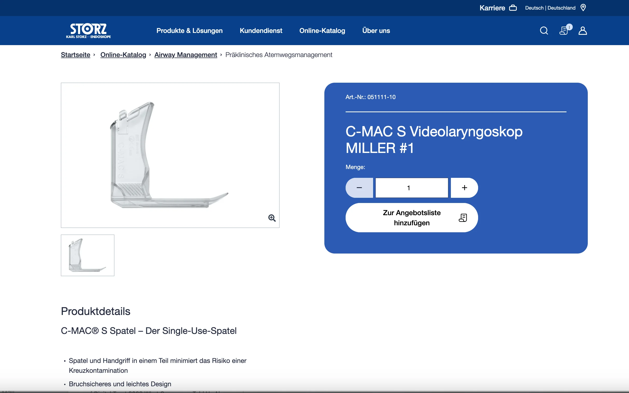
Task: Open Produkte & Lösungen menu
Action: click(x=190, y=31)
